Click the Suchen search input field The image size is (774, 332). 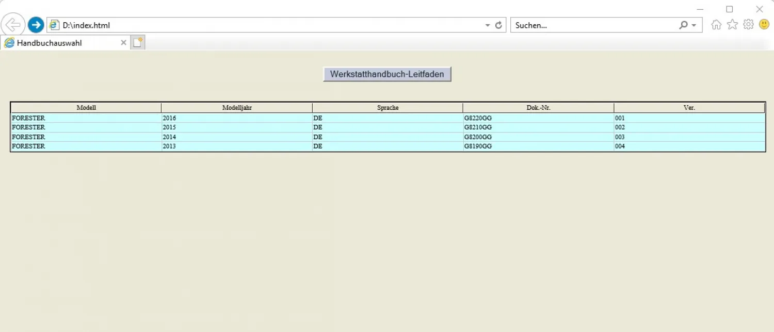[593, 25]
